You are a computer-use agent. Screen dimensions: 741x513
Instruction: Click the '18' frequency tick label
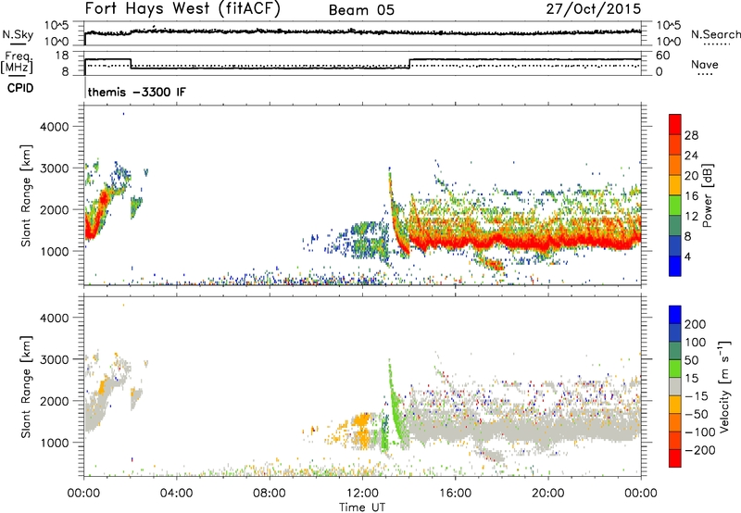point(61,56)
